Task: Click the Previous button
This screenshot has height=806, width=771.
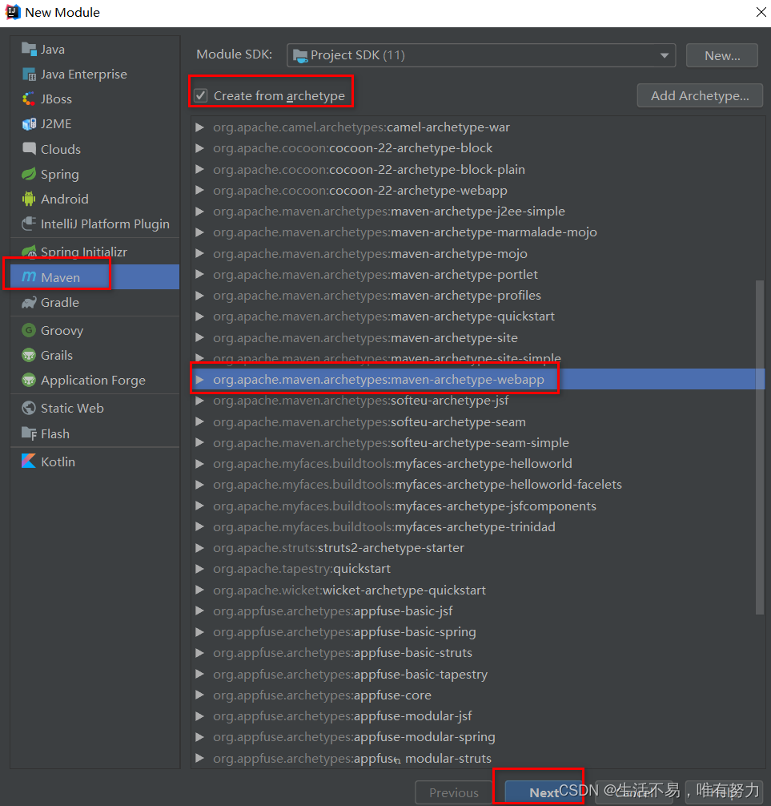Action: [x=453, y=792]
